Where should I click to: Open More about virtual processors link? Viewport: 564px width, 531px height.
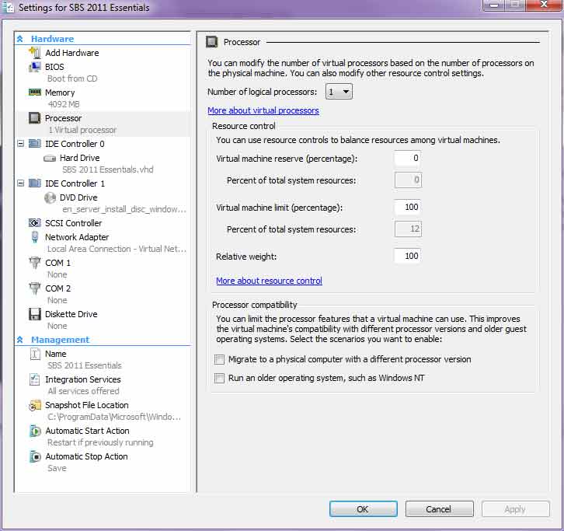coord(263,110)
